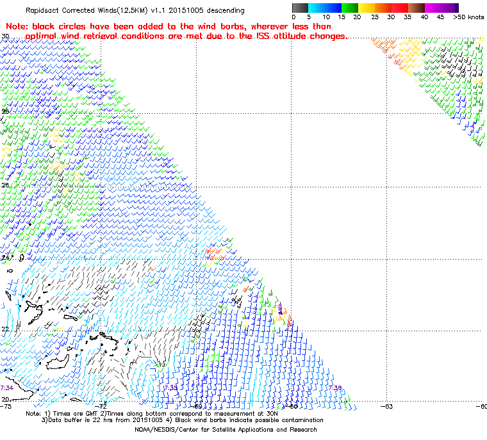
Task: Click the purple wind barbs near 66W
Action: (x=280, y=308)
